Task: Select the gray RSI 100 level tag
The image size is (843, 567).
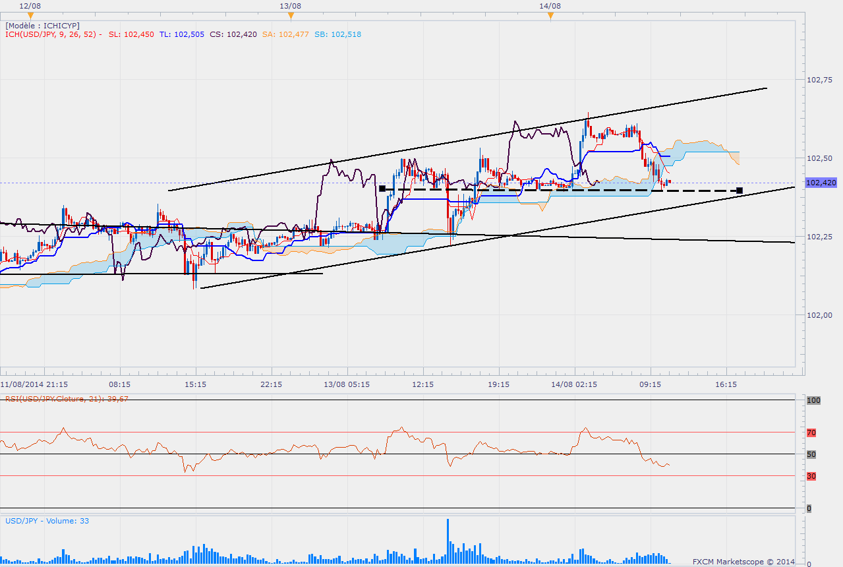Action: tap(813, 400)
